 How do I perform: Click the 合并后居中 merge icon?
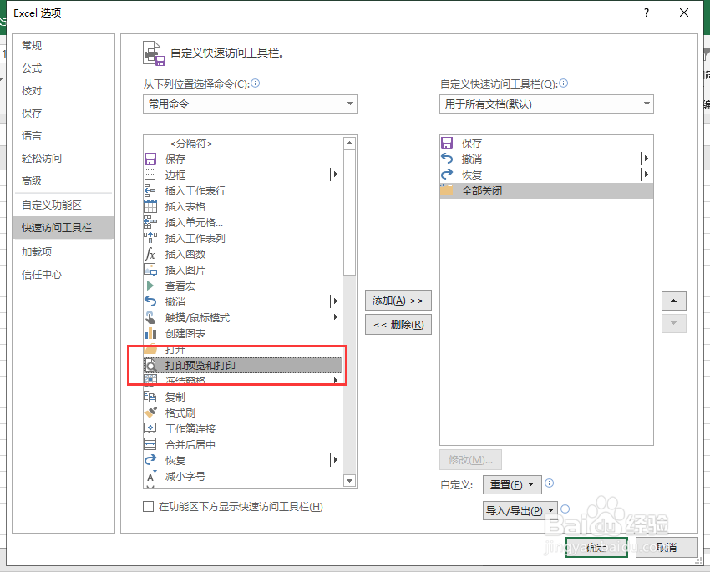click(x=150, y=444)
